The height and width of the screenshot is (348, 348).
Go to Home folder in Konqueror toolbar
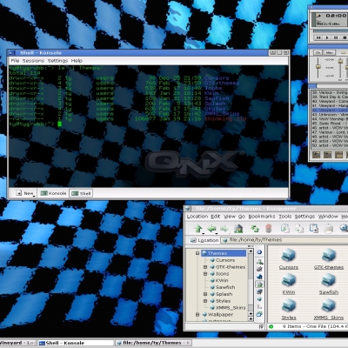238,229
